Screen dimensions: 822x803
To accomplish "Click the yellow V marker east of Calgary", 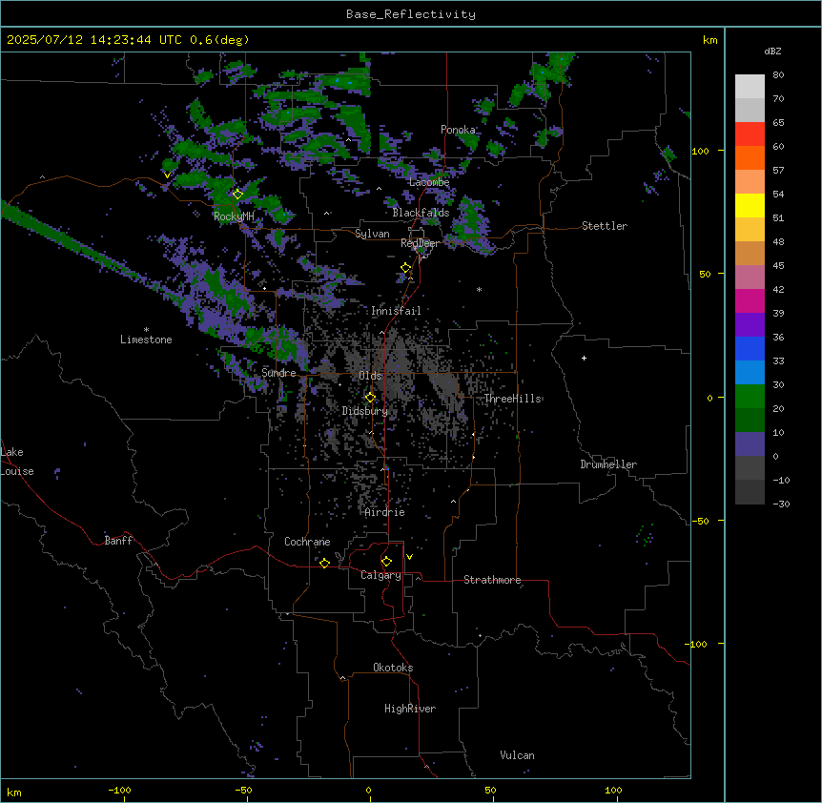I will click(x=409, y=557).
